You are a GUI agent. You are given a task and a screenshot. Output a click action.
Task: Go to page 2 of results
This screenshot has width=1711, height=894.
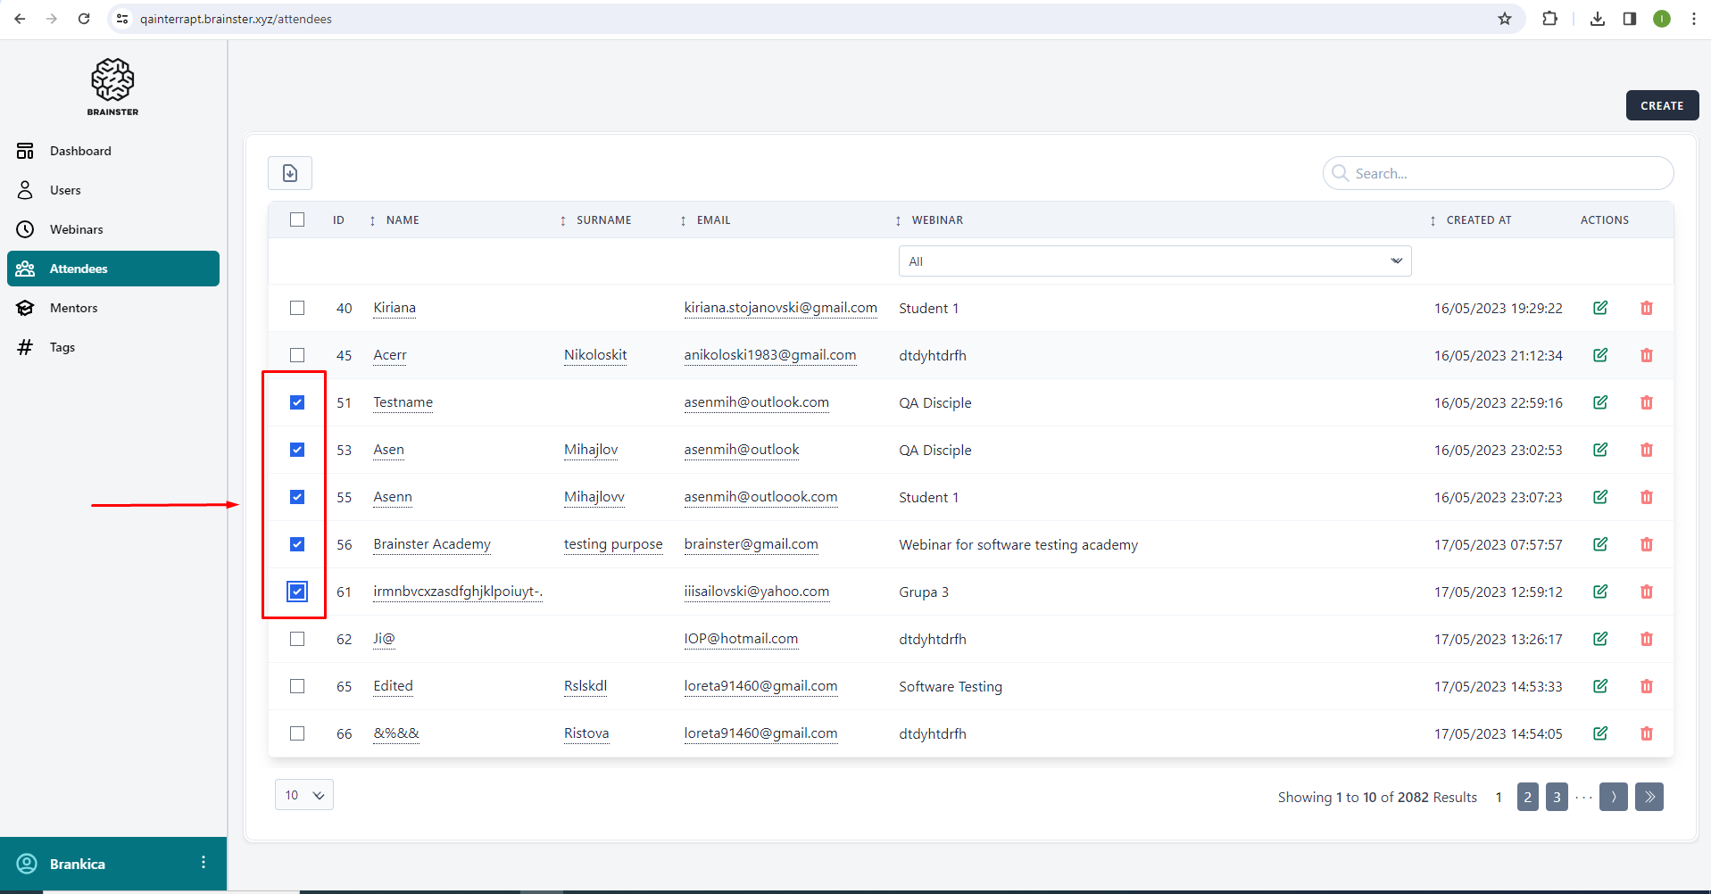1527,797
